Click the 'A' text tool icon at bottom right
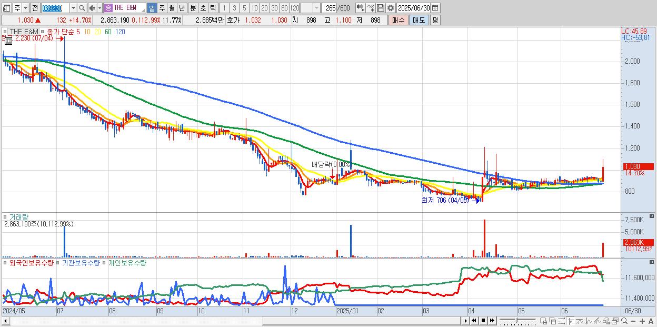The height and width of the screenshot is (327, 657). point(651,321)
